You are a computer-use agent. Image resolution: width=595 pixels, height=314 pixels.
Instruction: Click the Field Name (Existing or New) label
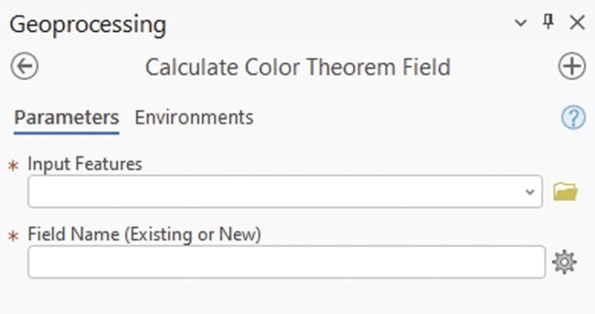144,234
